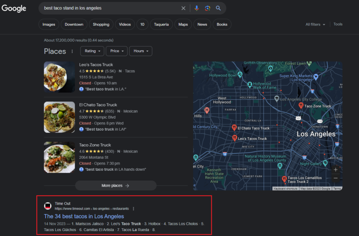Zoom out on the map
The height and width of the screenshot is (236, 359).
coord(336,178)
